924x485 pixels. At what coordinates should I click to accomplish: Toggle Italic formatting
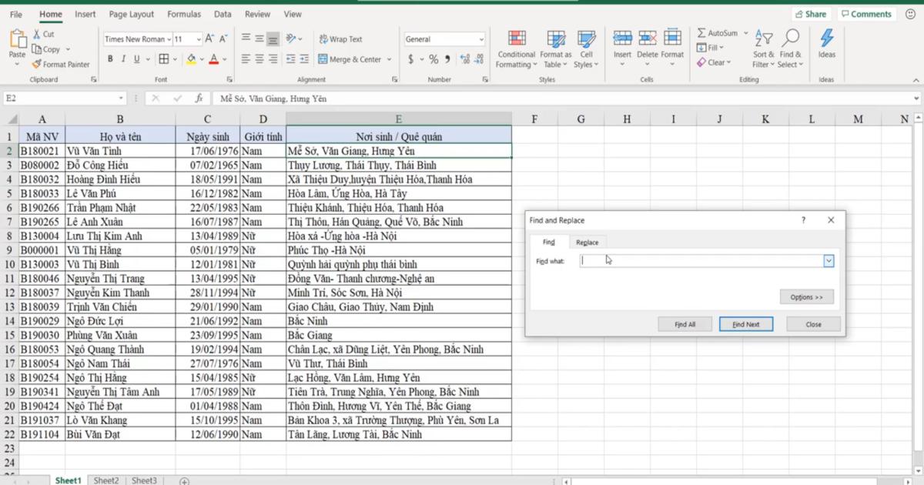[123, 59]
